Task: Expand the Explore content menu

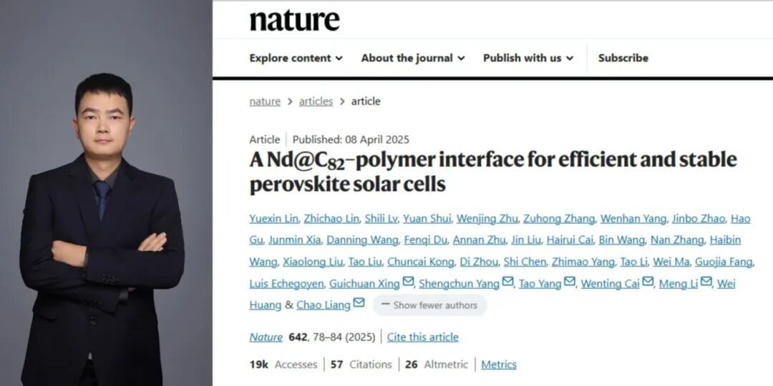Action: tap(296, 58)
